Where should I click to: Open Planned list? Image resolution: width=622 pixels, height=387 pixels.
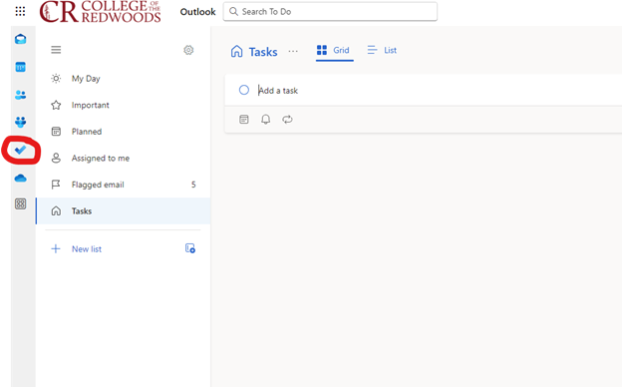pos(123,132)
